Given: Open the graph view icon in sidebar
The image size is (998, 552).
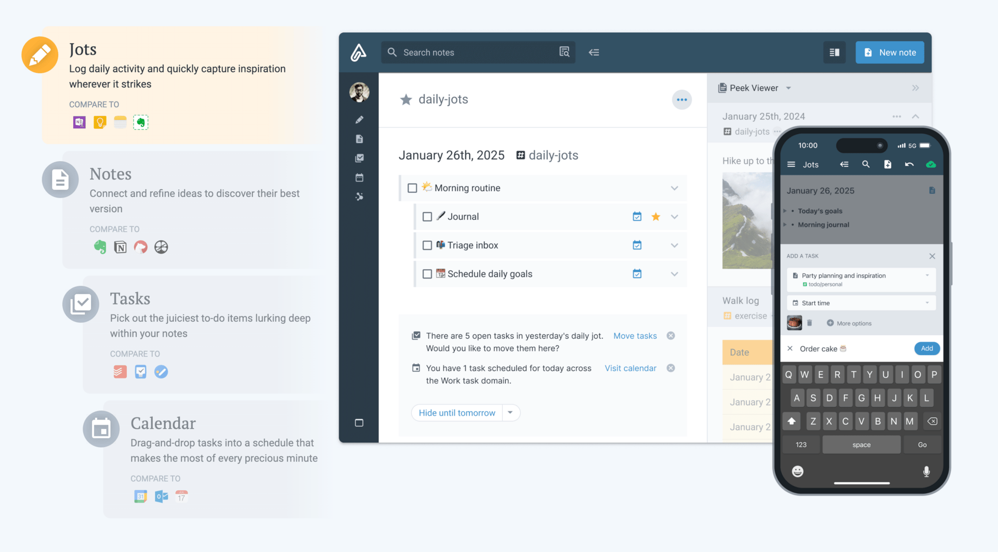Looking at the screenshot, I should click(x=359, y=196).
